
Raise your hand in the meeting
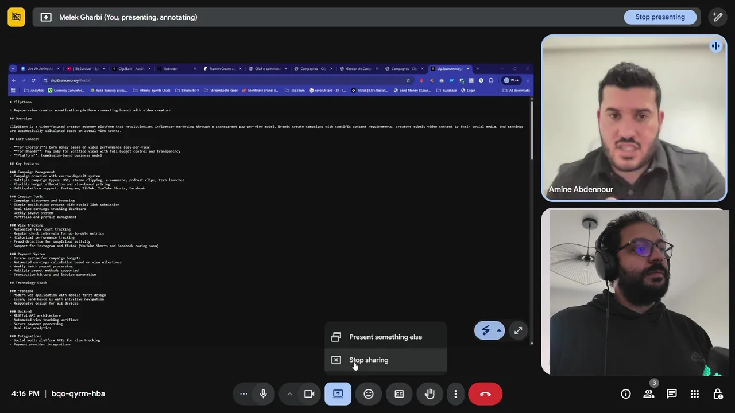coord(430,394)
